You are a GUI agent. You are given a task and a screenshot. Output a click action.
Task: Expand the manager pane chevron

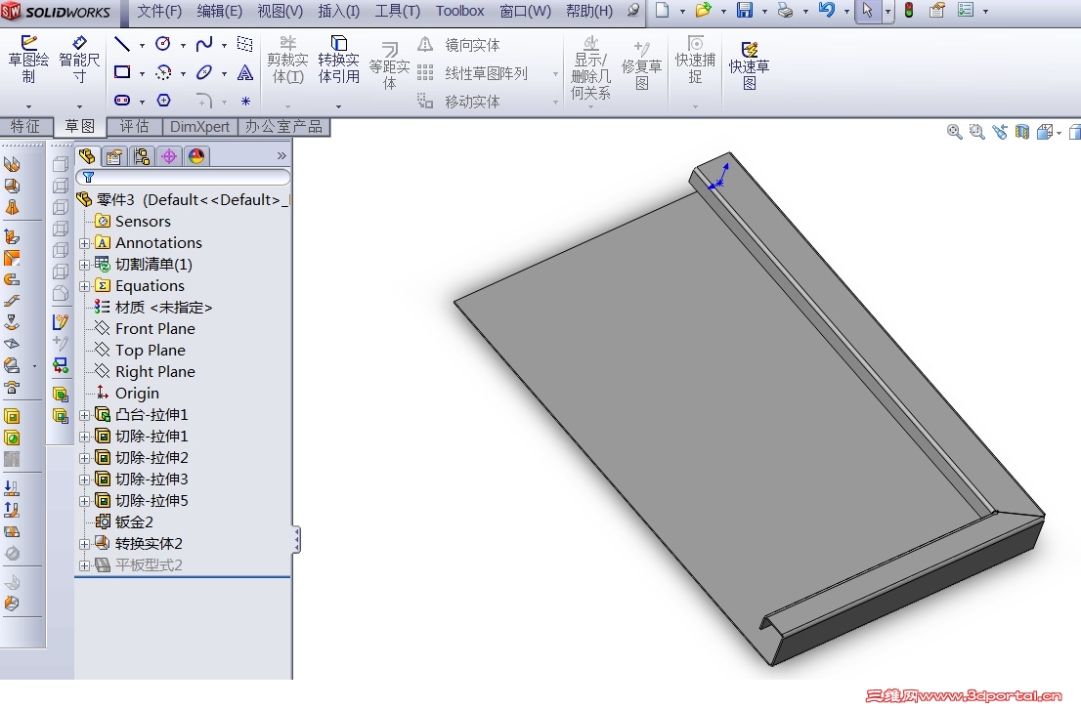(x=281, y=155)
